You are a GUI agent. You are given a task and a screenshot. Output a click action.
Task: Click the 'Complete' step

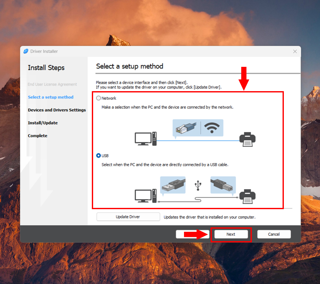pos(37,136)
